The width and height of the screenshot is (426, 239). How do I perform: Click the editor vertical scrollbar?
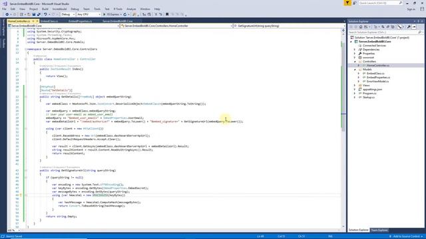click(x=343, y=130)
